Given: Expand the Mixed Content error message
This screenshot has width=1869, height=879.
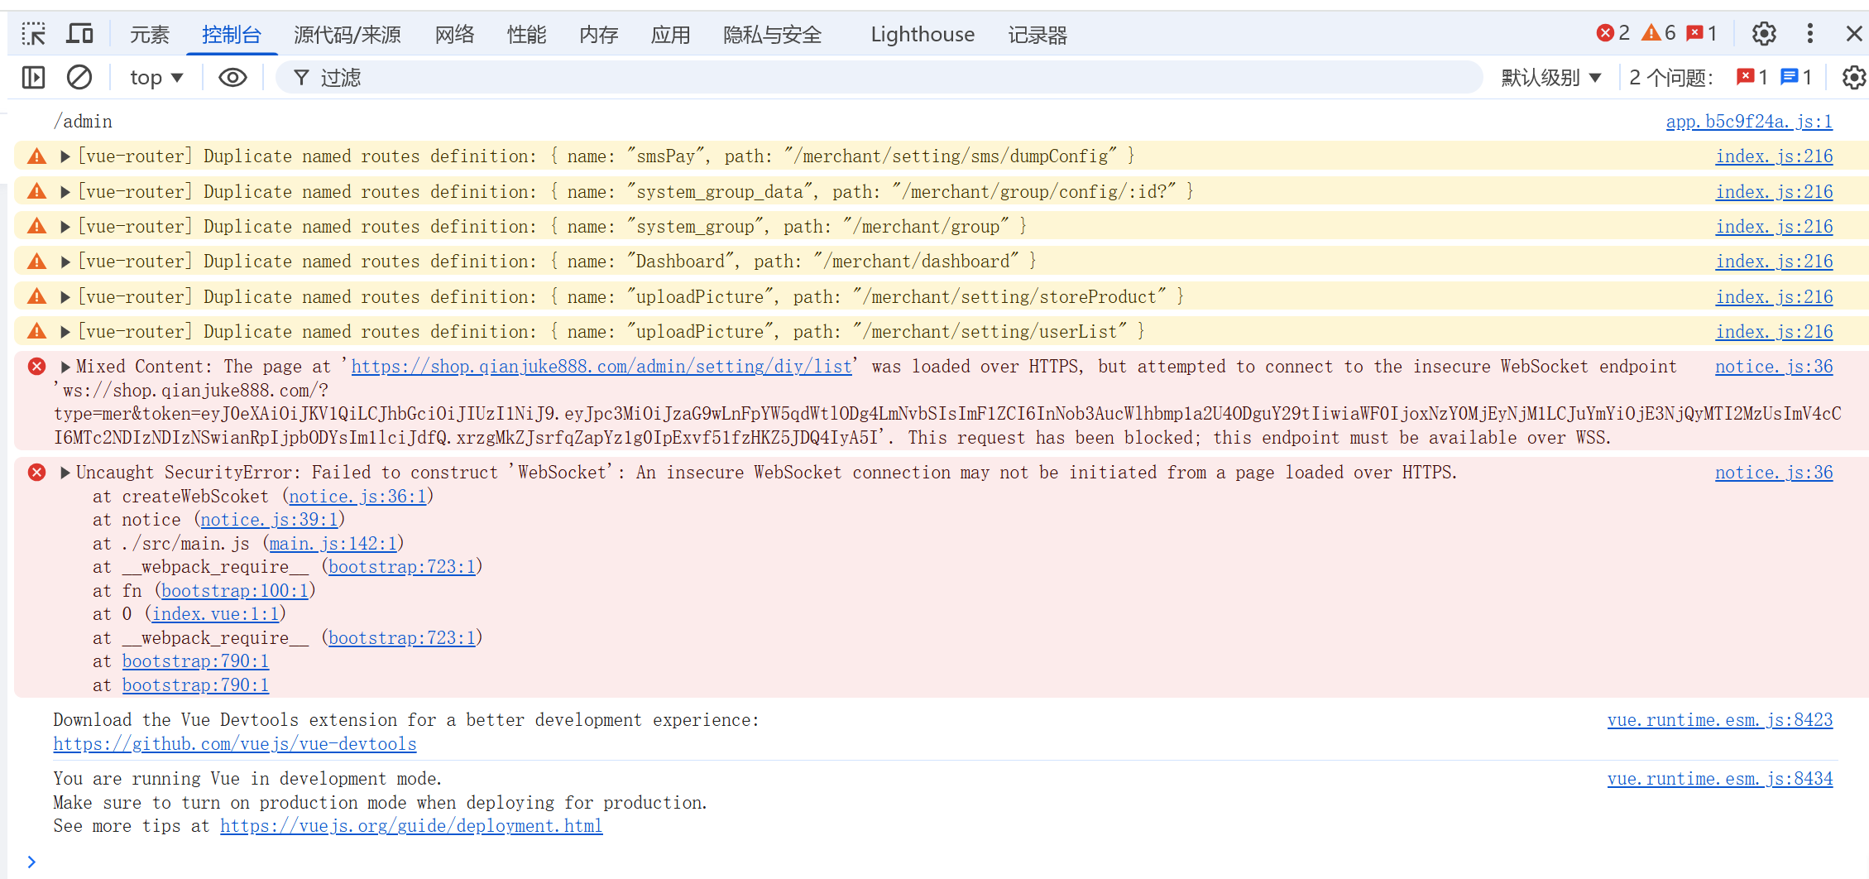Looking at the screenshot, I should point(65,367).
